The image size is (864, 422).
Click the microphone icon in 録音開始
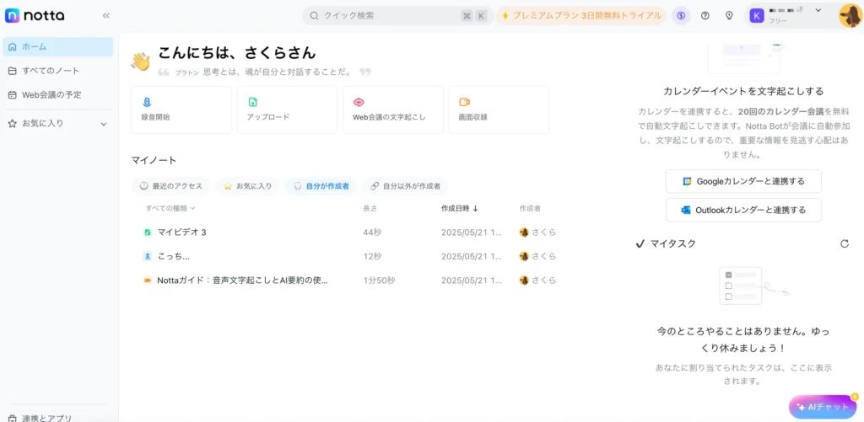(147, 102)
